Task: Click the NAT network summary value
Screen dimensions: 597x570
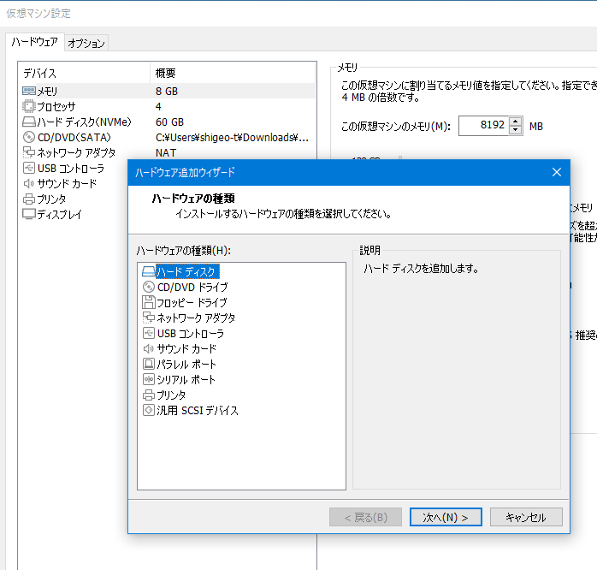Action: coord(166,152)
